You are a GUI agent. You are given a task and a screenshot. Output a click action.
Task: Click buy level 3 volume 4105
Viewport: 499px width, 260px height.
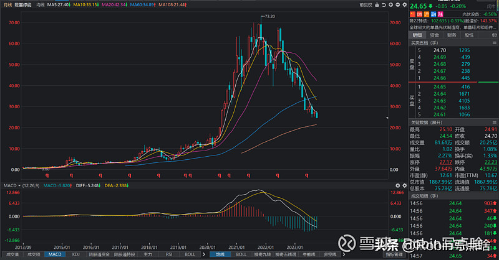point(464,101)
